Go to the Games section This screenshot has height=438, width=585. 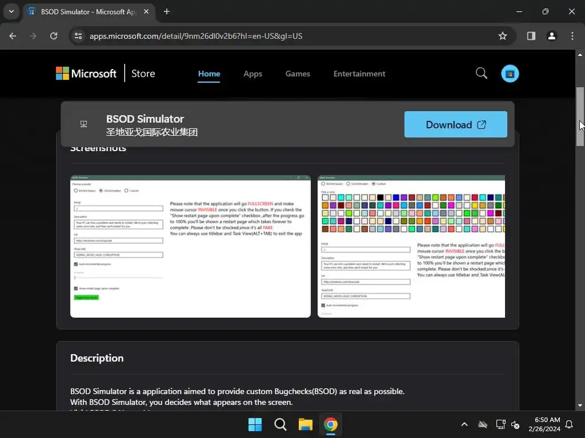(x=297, y=74)
